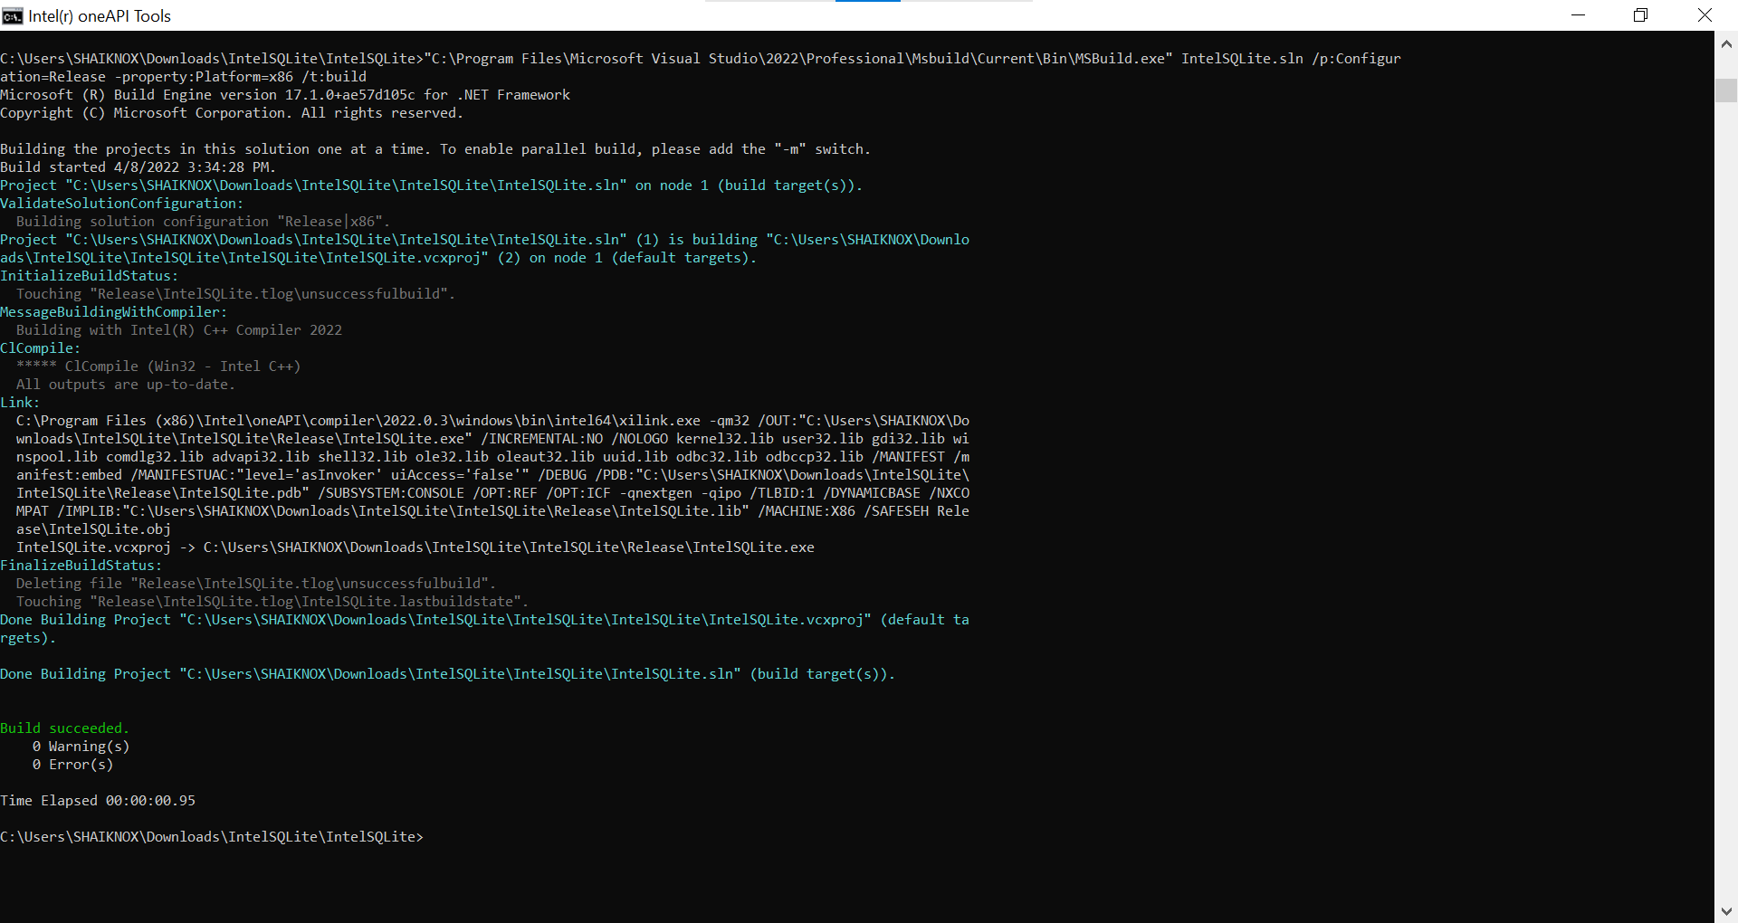Click the final empty command prompt line

212,837
